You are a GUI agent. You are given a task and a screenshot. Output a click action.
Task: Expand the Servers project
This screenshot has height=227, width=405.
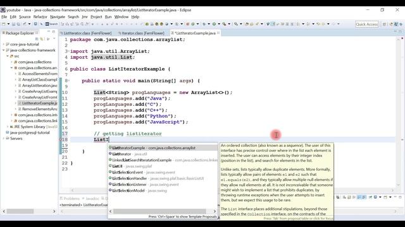(x=4, y=139)
